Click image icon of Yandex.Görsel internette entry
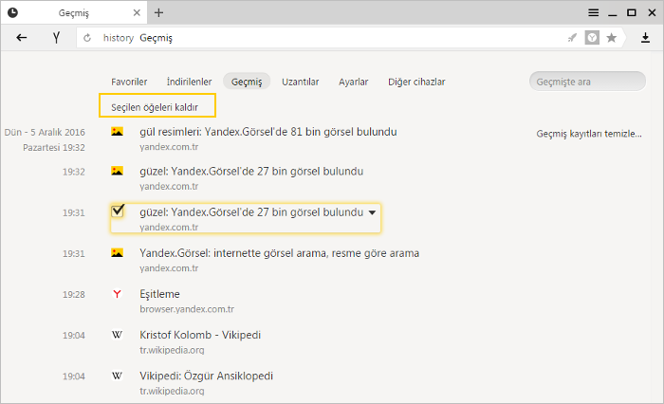This screenshot has width=664, height=404. point(118,253)
